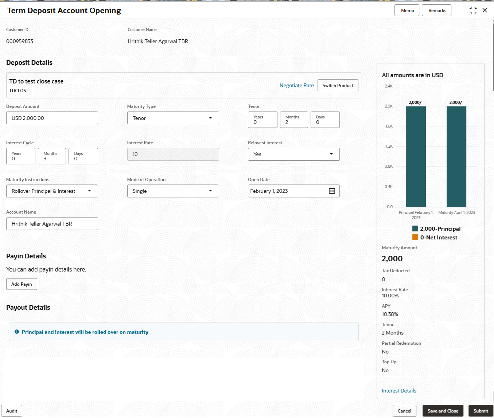This screenshot has height=418, width=494.
Task: Open the Interest Details link
Action: pos(399,391)
